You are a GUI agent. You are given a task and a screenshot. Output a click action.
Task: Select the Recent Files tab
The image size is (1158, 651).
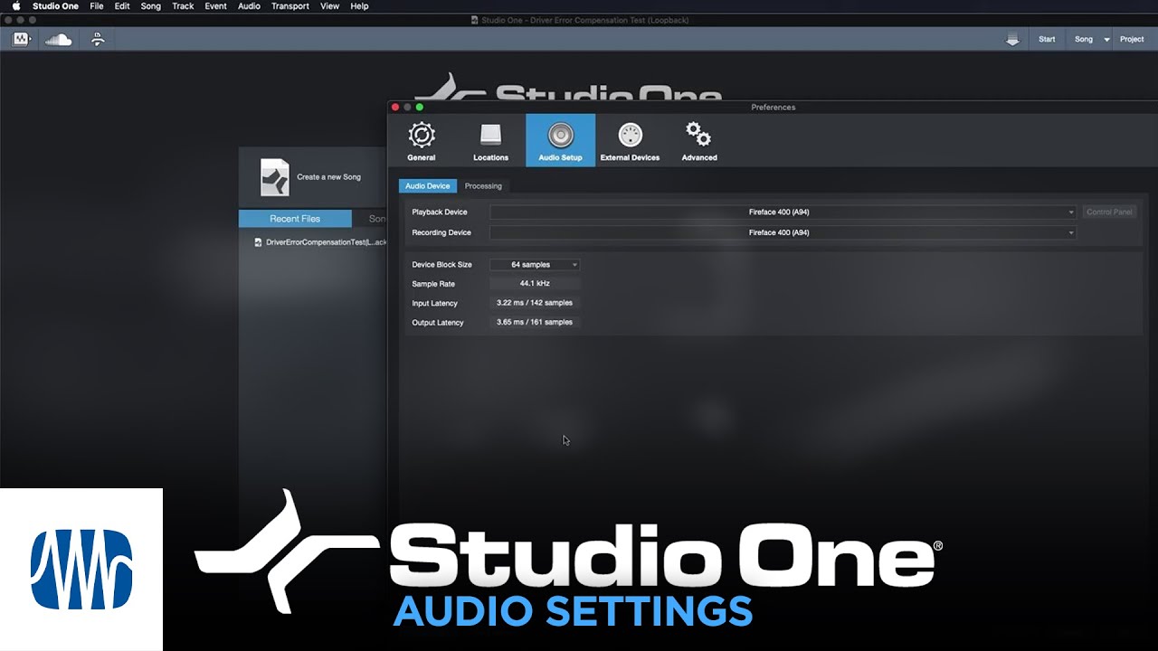[295, 219]
